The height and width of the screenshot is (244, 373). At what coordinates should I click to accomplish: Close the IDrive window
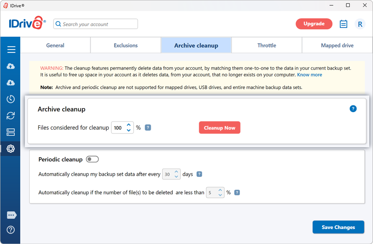365,5
